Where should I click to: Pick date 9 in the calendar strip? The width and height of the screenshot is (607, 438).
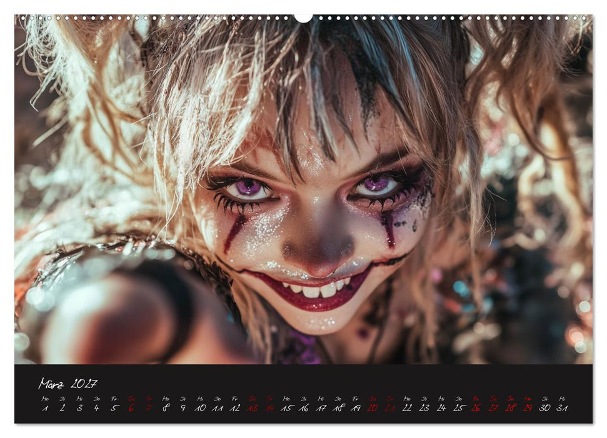(x=183, y=408)
